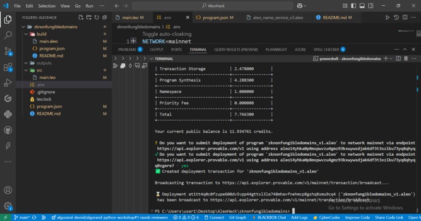Screen dimensions: 421x221
Task: Collapse the build folder
Action: point(26,34)
